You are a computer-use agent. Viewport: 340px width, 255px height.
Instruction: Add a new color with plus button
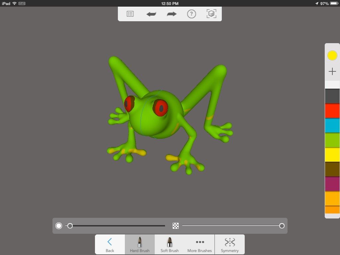tap(332, 71)
